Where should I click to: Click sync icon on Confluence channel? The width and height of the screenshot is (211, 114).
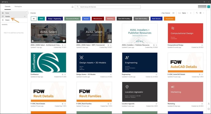pos(63,75)
